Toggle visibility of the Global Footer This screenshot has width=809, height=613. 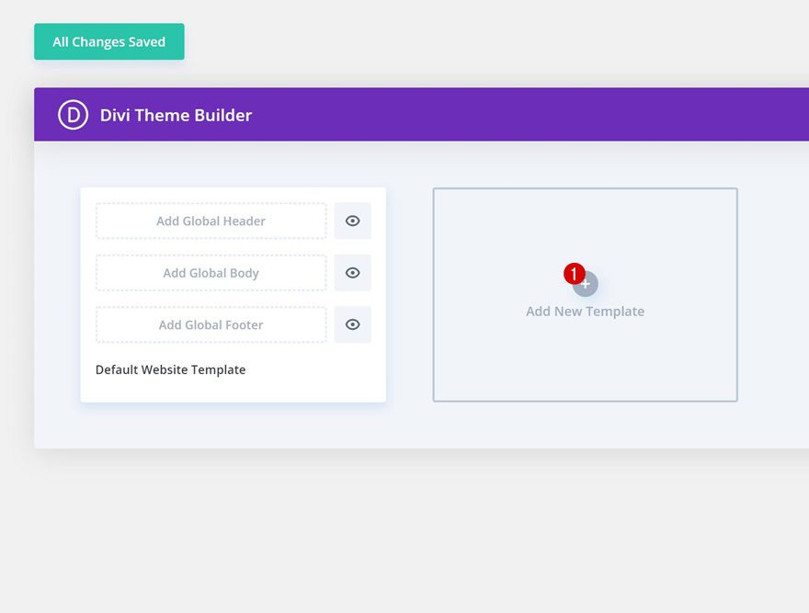pos(352,324)
